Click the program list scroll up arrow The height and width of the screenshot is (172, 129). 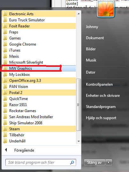point(79,14)
